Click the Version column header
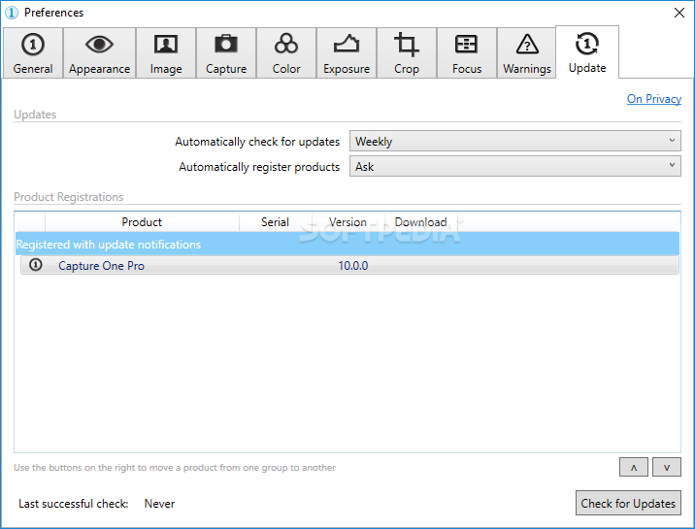 (x=347, y=222)
